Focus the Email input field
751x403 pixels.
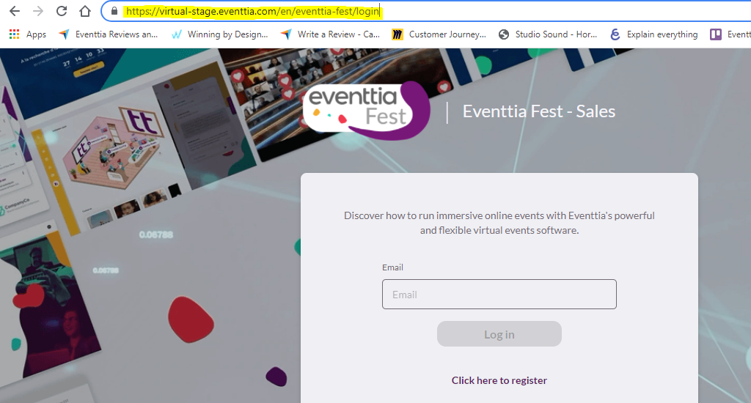[499, 295]
